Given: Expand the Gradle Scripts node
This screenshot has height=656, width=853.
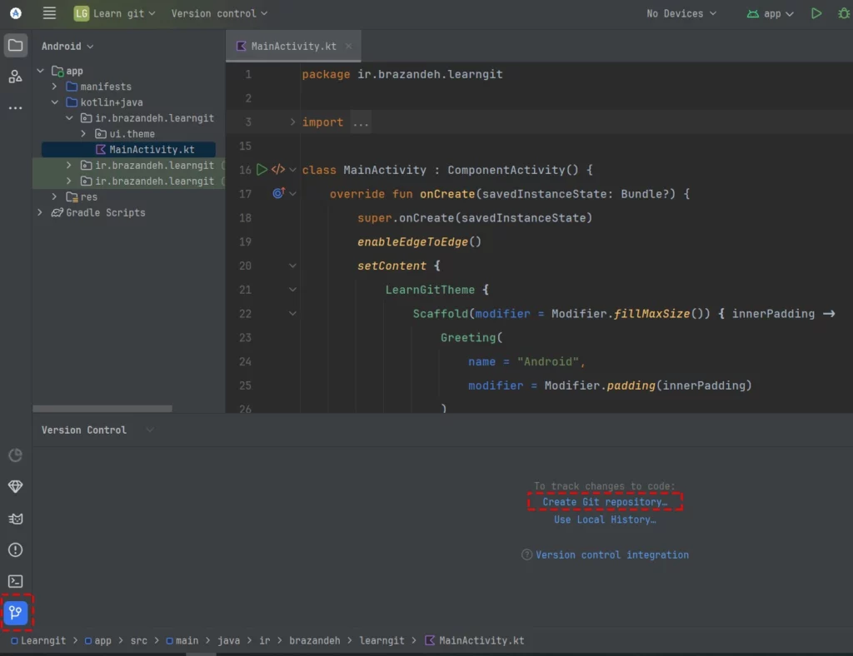Looking at the screenshot, I should point(40,212).
